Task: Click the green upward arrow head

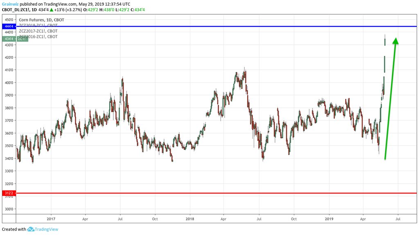Action: tap(395, 41)
